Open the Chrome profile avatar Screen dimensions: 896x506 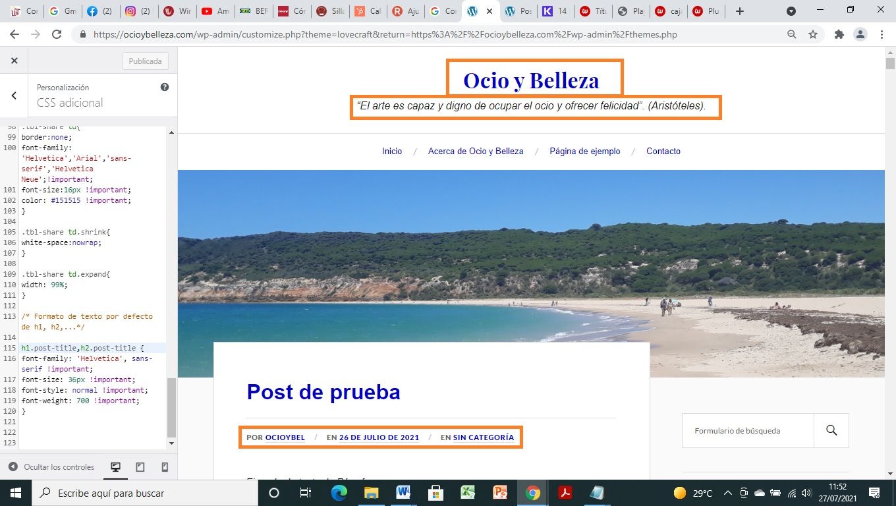tap(860, 34)
